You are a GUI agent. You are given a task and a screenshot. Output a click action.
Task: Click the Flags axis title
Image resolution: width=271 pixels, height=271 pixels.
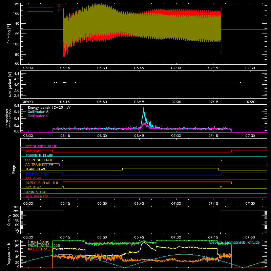(x=14, y=169)
